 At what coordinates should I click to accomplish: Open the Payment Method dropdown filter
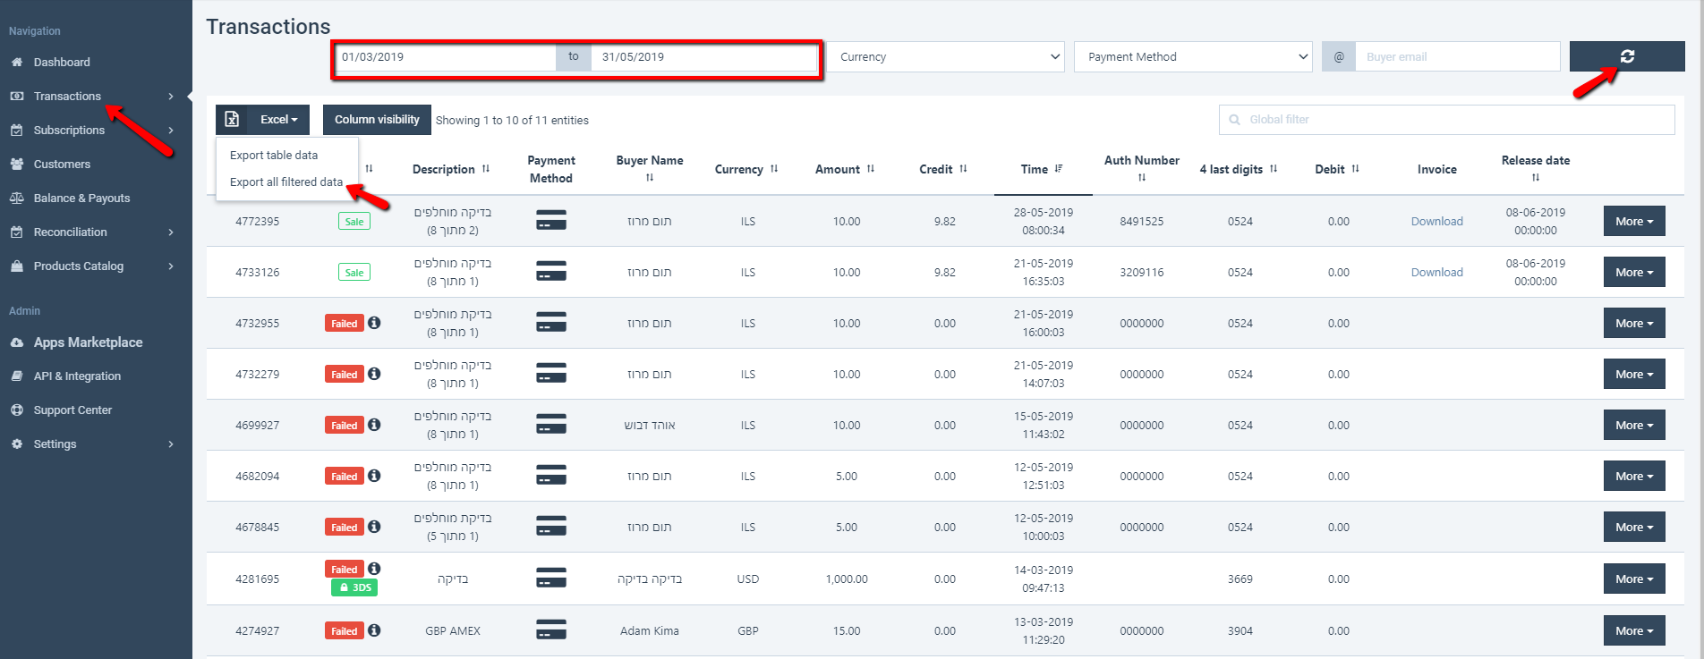(x=1194, y=56)
